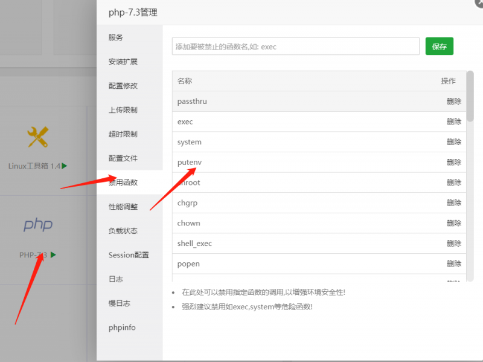Click the disabled function name input field
Screen dimensions: 483x362
[296, 46]
